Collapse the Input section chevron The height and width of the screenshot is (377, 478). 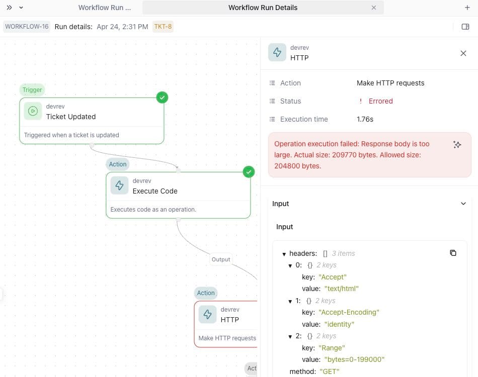point(463,204)
